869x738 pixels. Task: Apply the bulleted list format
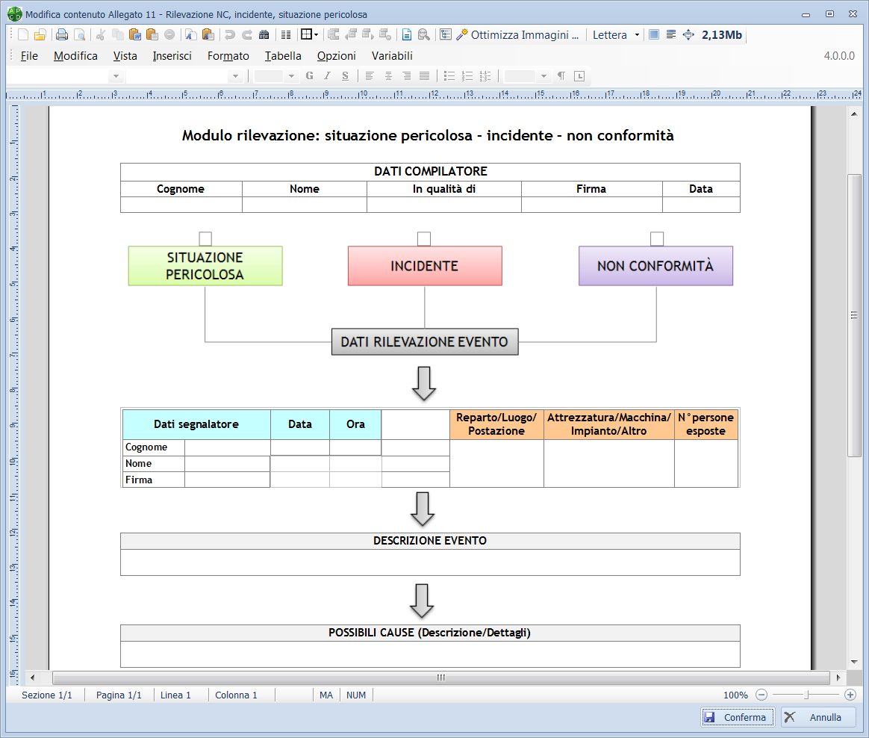[449, 75]
